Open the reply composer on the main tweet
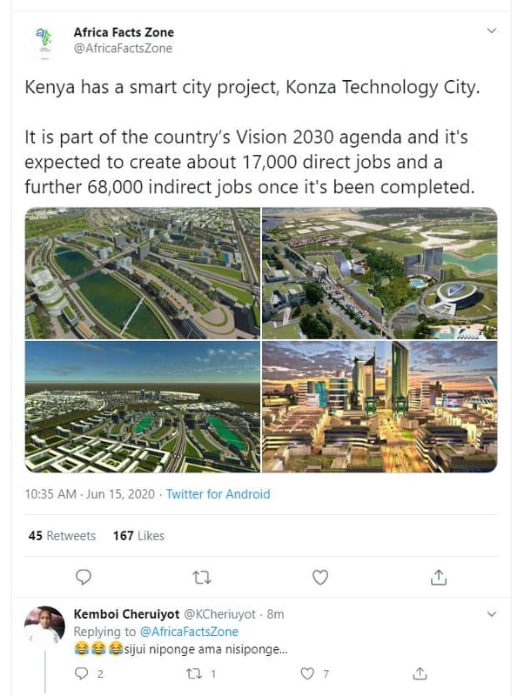Viewport: 524px width, 696px height. 82,576
